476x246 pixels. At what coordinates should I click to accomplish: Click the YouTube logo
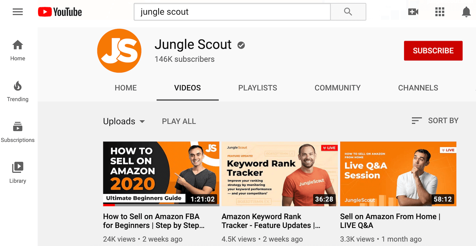coord(60,12)
